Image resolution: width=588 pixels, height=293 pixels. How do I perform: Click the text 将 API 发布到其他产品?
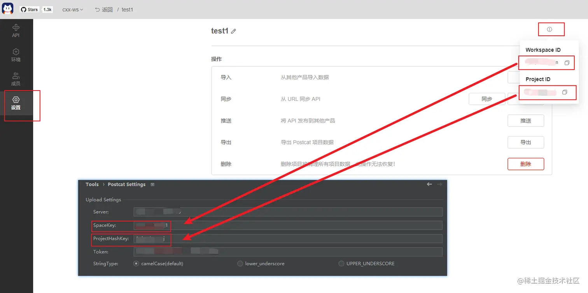(308, 121)
